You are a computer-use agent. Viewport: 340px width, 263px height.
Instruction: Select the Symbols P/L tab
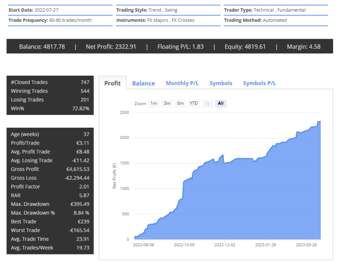[x=259, y=83]
